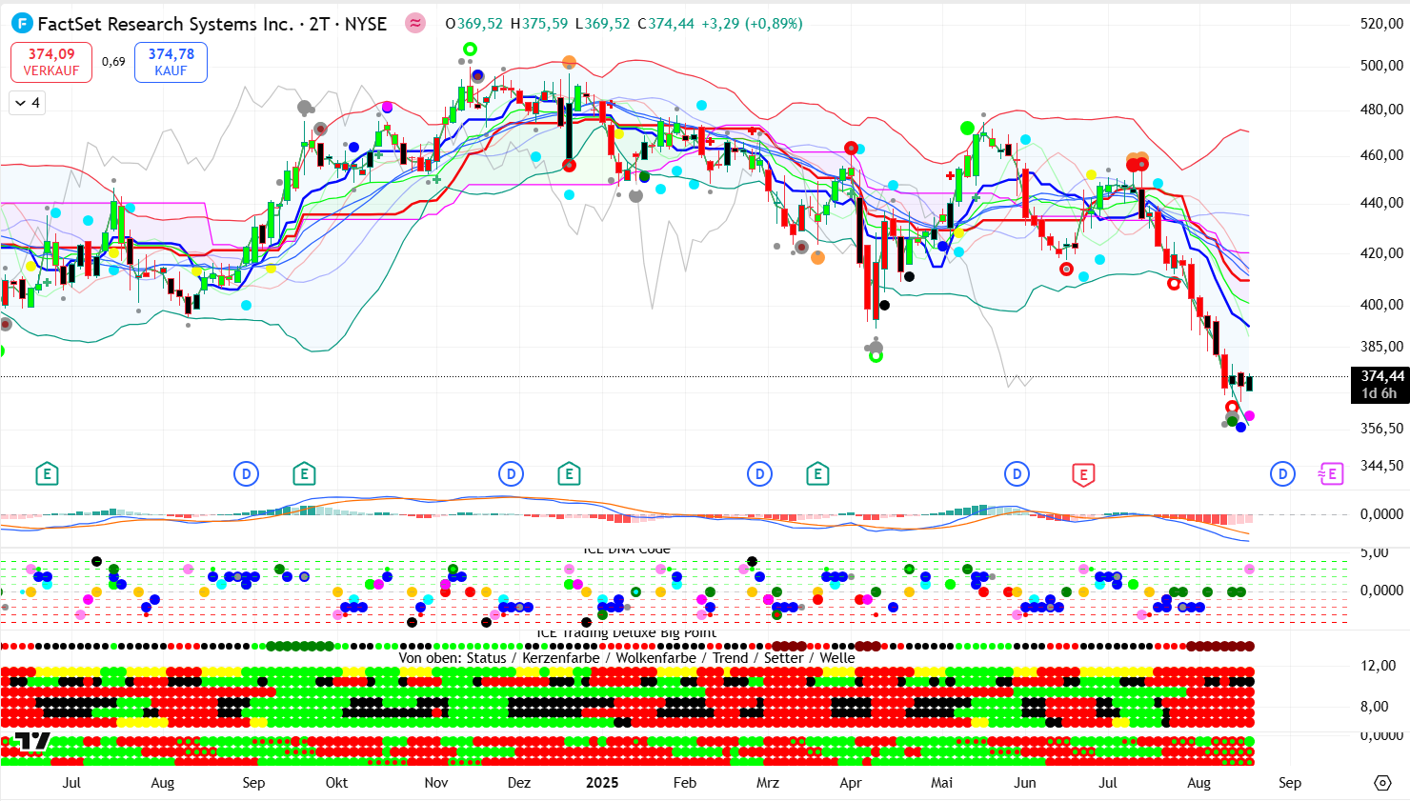
Task: Open chart settings hexagon icon on time axis
Action: 1382,783
